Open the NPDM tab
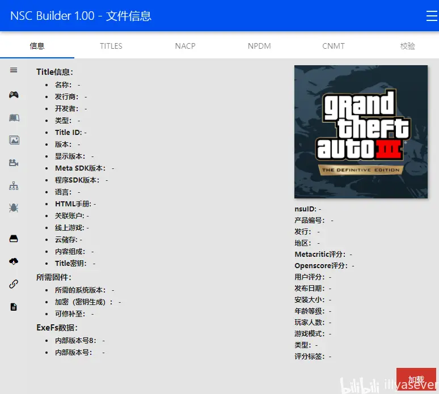Viewport: 439px width, 394px height. 259,46
